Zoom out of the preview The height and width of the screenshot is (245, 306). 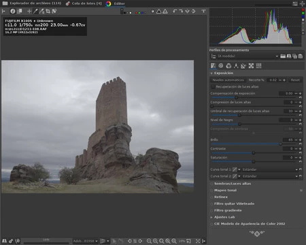pos(149,241)
